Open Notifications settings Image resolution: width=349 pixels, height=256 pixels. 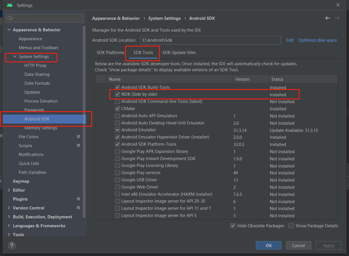pyautogui.click(x=31, y=155)
